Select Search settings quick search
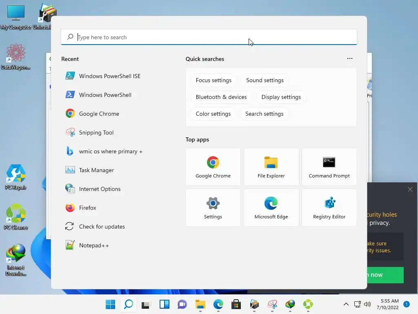The width and height of the screenshot is (418, 314). pos(264,114)
